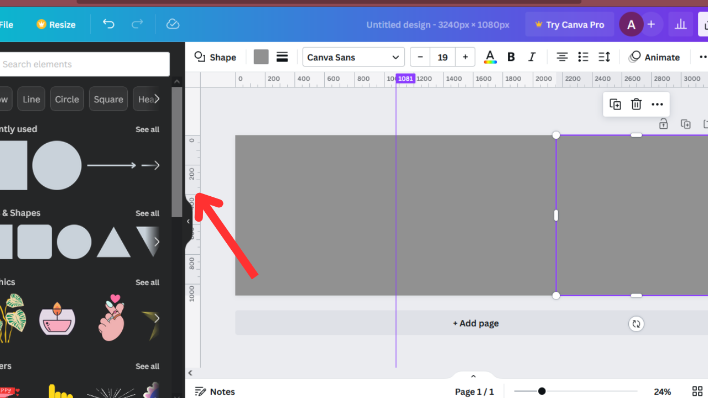Image resolution: width=708 pixels, height=398 pixels.
Task: Click the rotate handle below the shape
Action: (636, 324)
